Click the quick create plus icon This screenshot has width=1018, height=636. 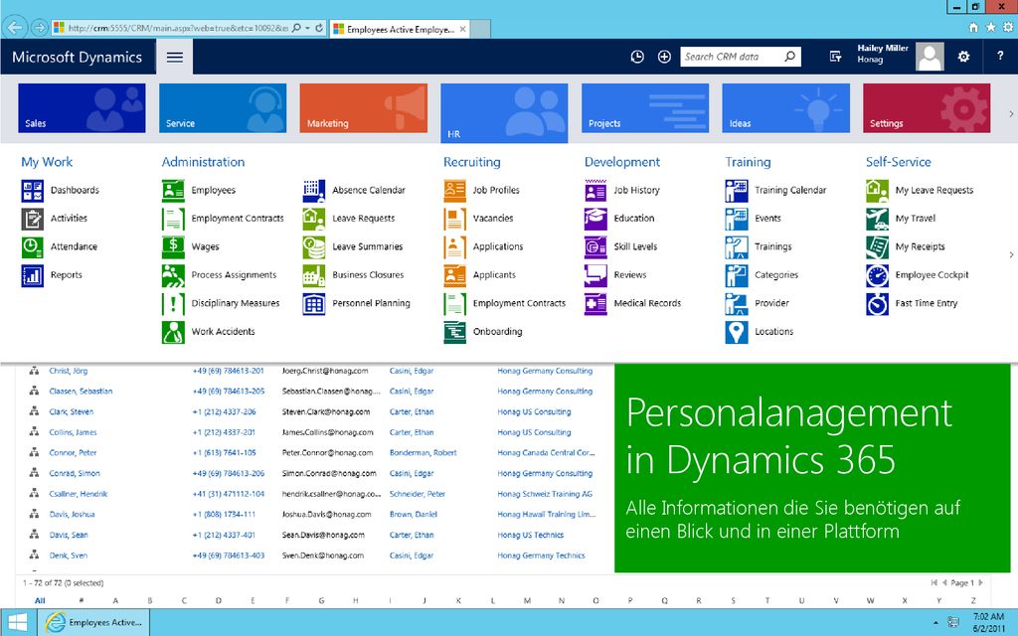point(664,57)
